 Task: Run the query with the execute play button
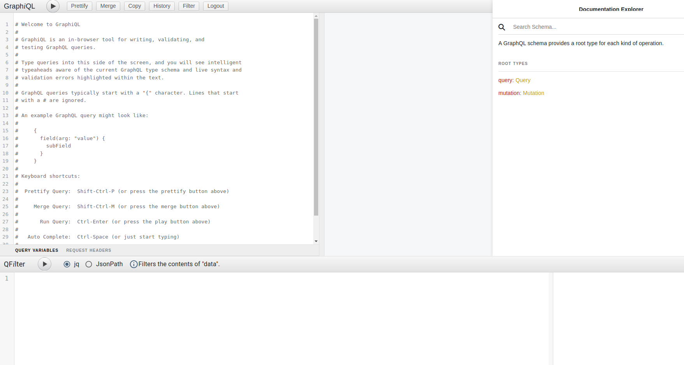tap(53, 6)
